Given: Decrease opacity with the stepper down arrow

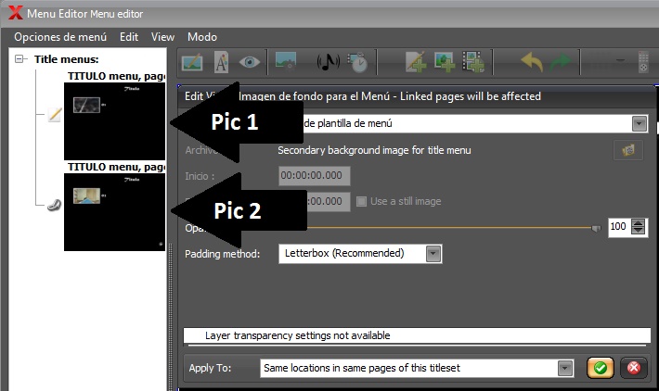Looking at the screenshot, I should pyautogui.click(x=638, y=231).
